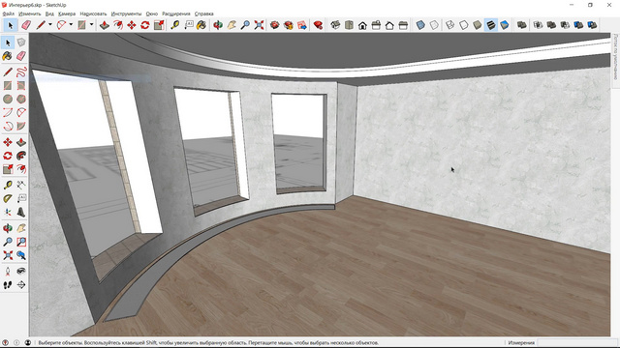Open the Файл menu
This screenshot has width=620, height=348.
(9, 14)
